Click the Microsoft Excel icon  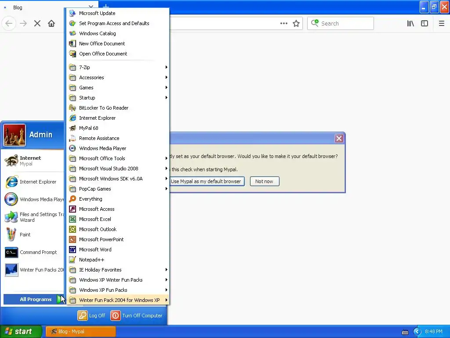(73, 219)
